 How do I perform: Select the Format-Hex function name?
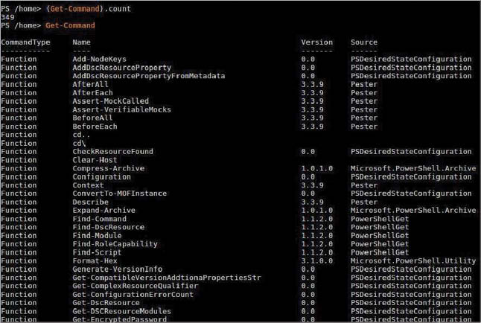point(95,260)
